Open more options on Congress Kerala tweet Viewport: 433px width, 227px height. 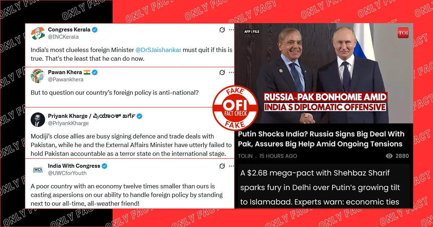231,30
